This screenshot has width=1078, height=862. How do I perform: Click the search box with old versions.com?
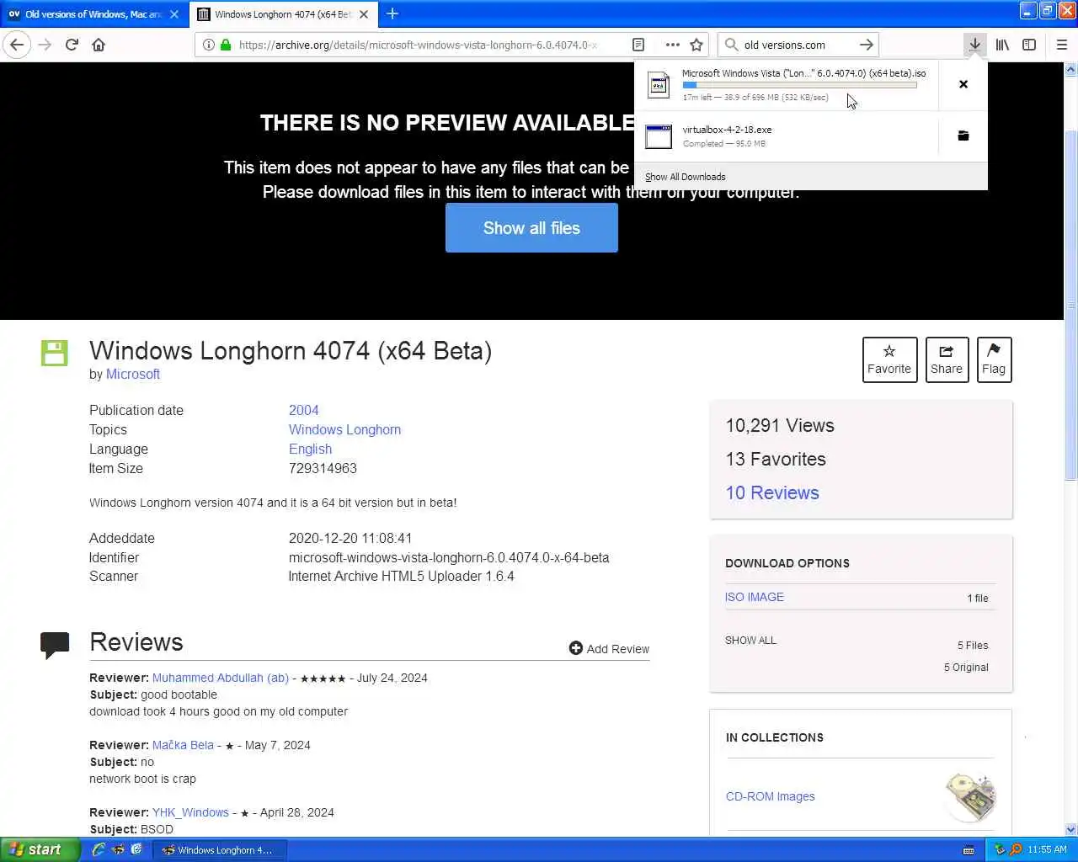pyautogui.click(x=797, y=45)
